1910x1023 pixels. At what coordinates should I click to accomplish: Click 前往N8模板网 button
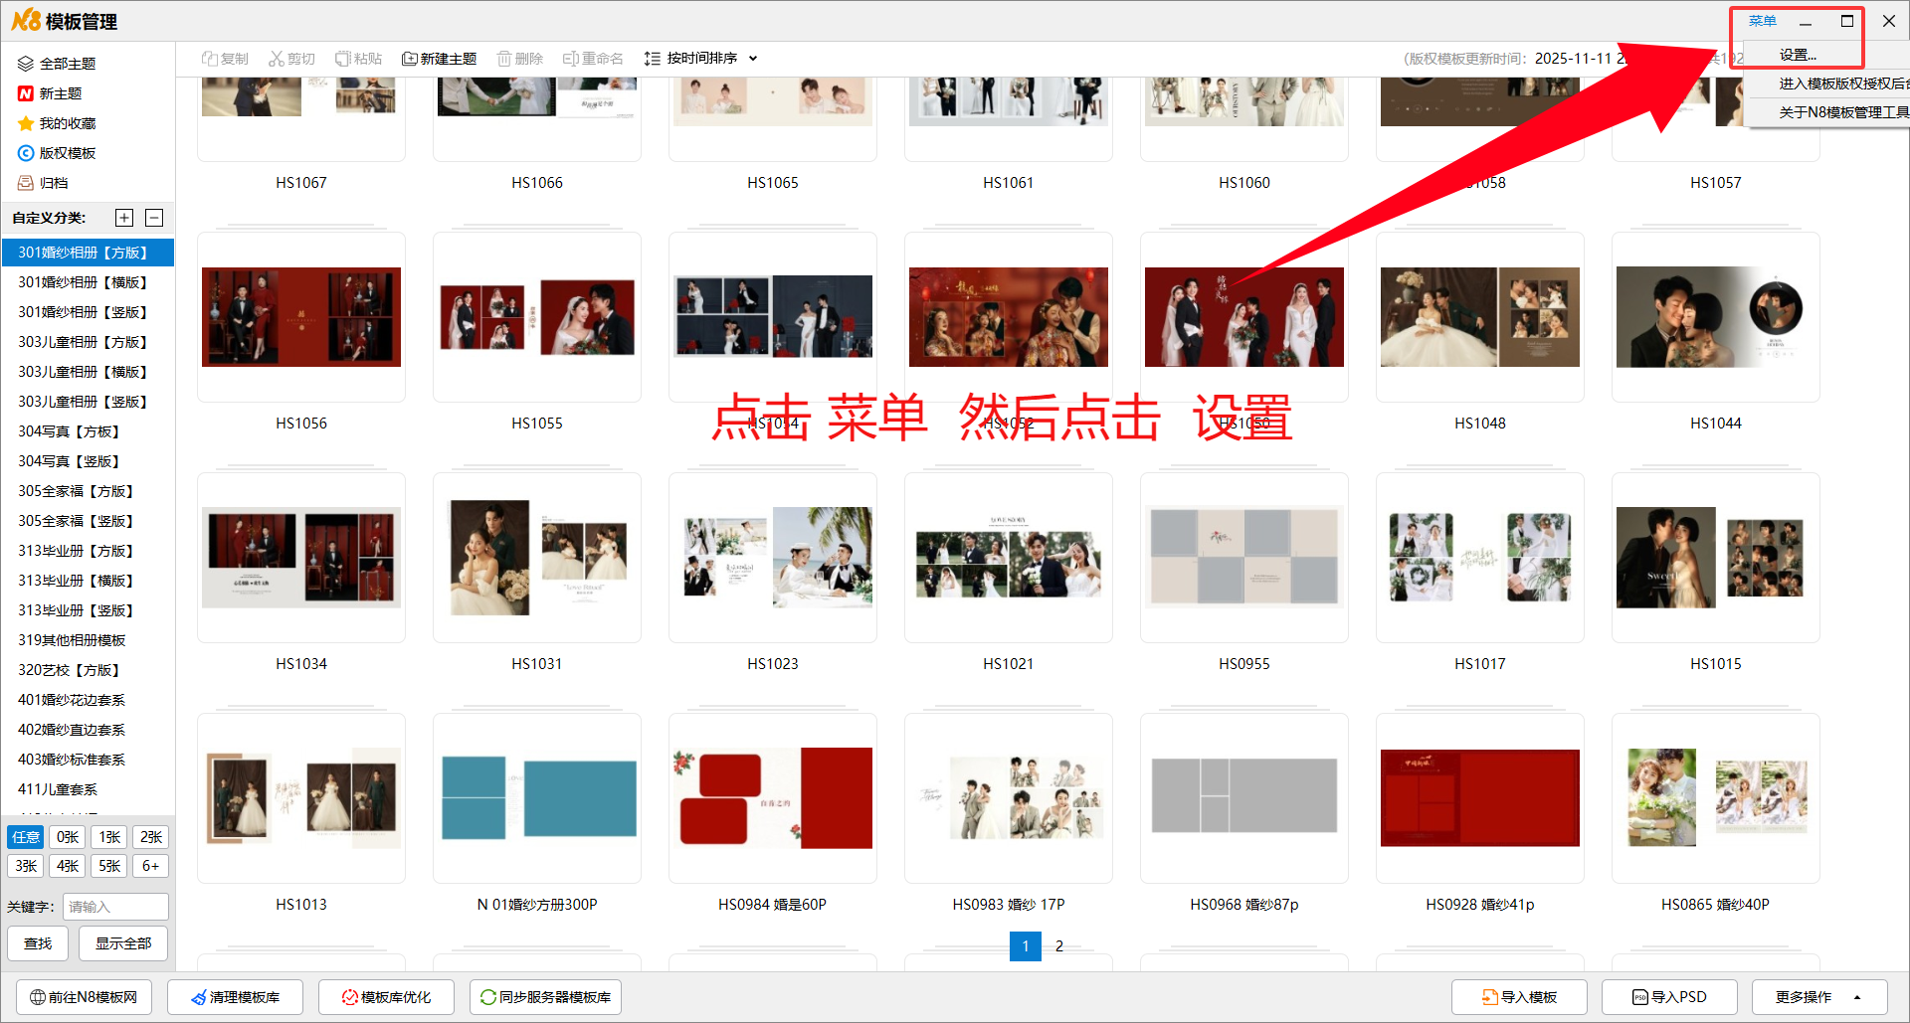84,997
